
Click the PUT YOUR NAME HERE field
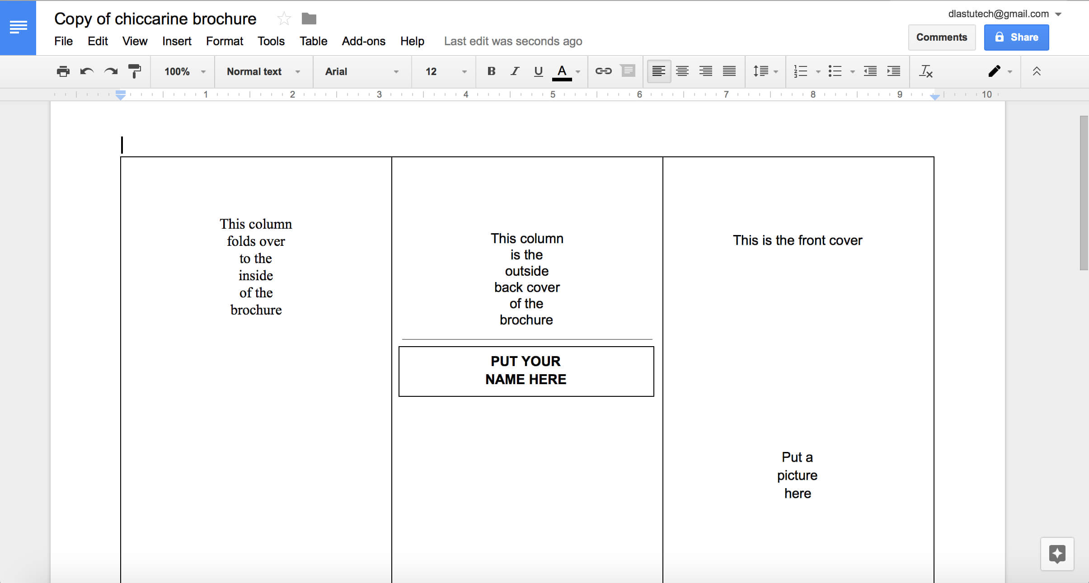tap(526, 370)
